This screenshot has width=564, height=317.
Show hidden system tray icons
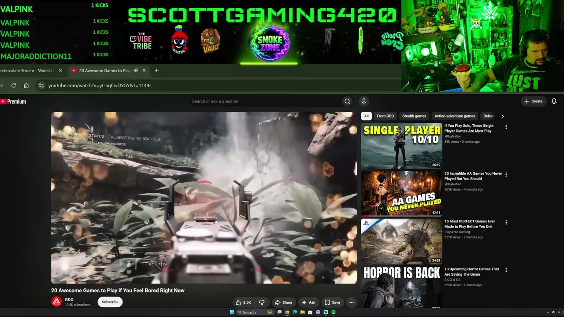pyautogui.click(x=548, y=312)
